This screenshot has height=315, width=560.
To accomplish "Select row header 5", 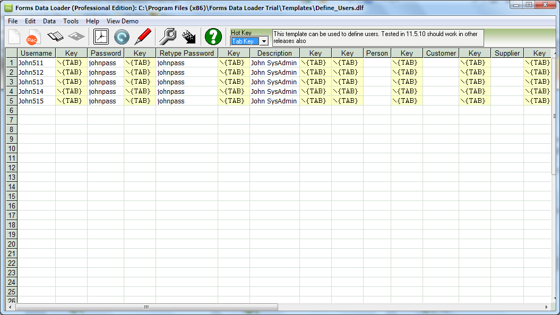I will [x=12, y=101].
